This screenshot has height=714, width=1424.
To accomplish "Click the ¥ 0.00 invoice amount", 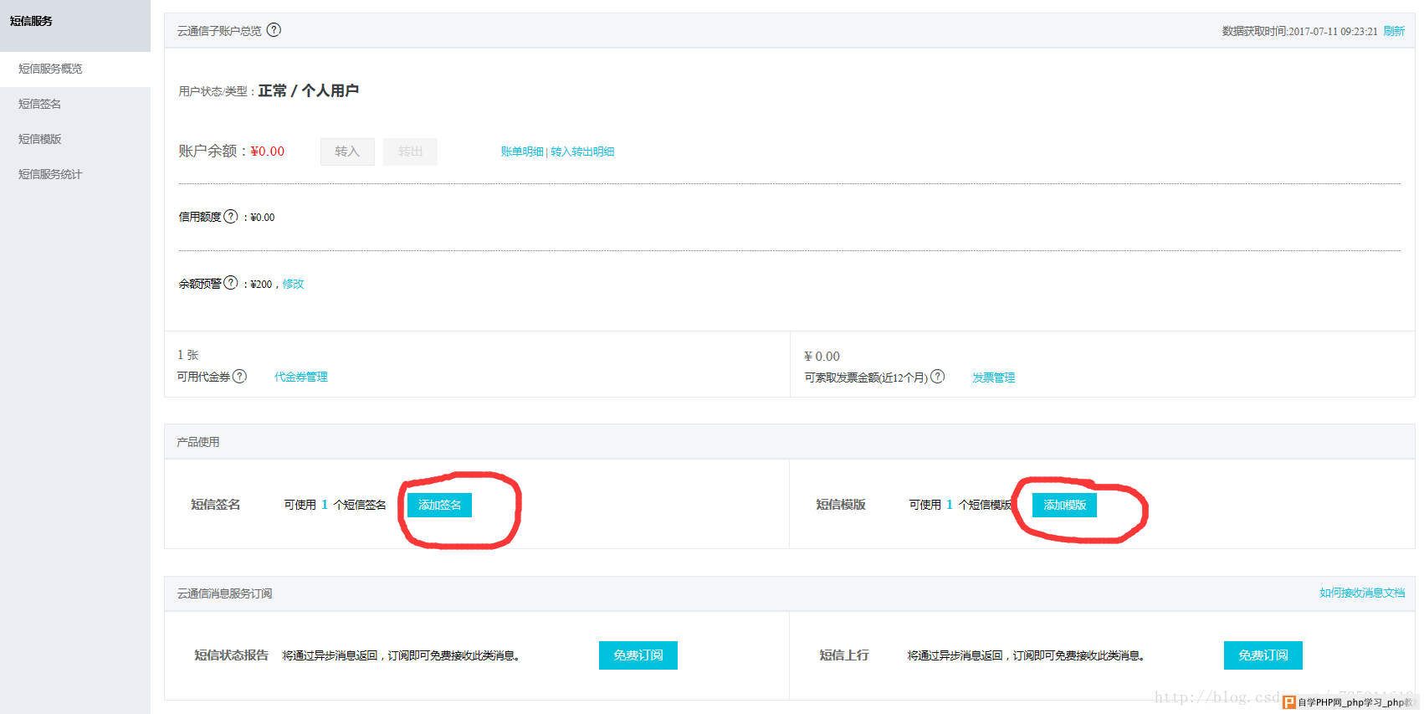I will click(822, 356).
